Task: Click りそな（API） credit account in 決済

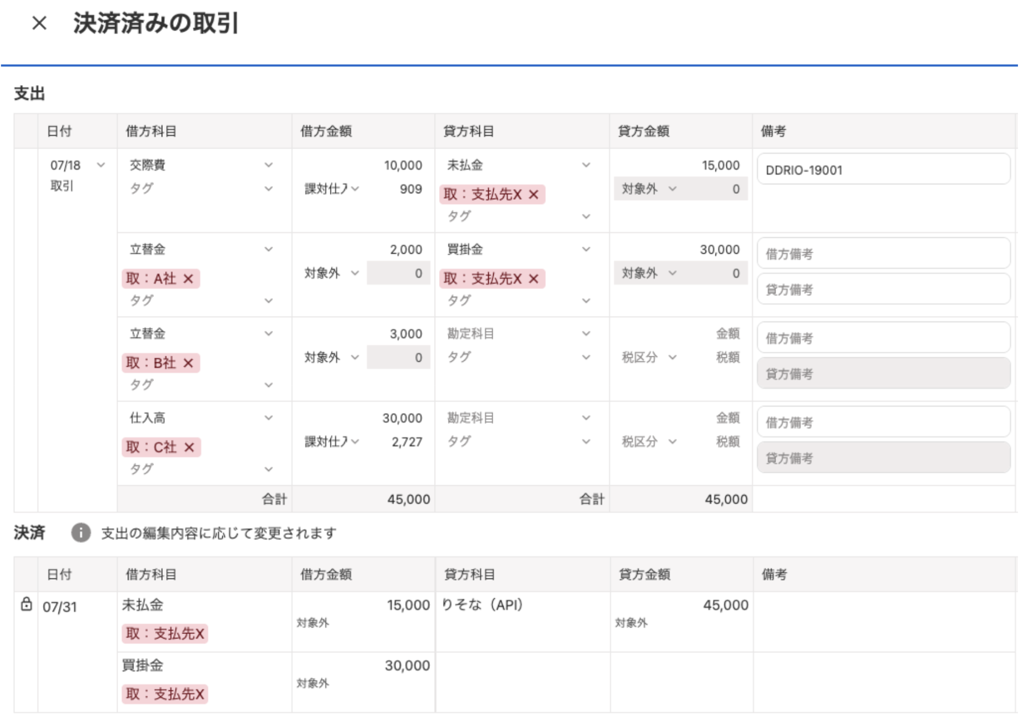Action: pyautogui.click(x=482, y=605)
